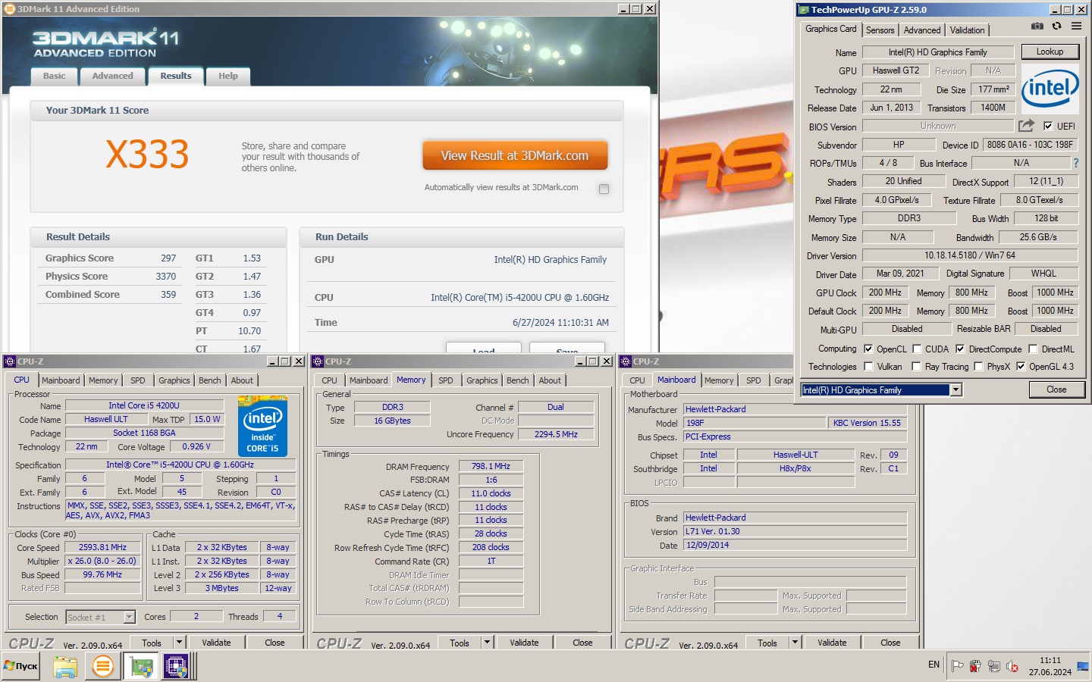The image size is (1092, 682).
Task: Open the orange round taskbar icon
Action: 103,666
